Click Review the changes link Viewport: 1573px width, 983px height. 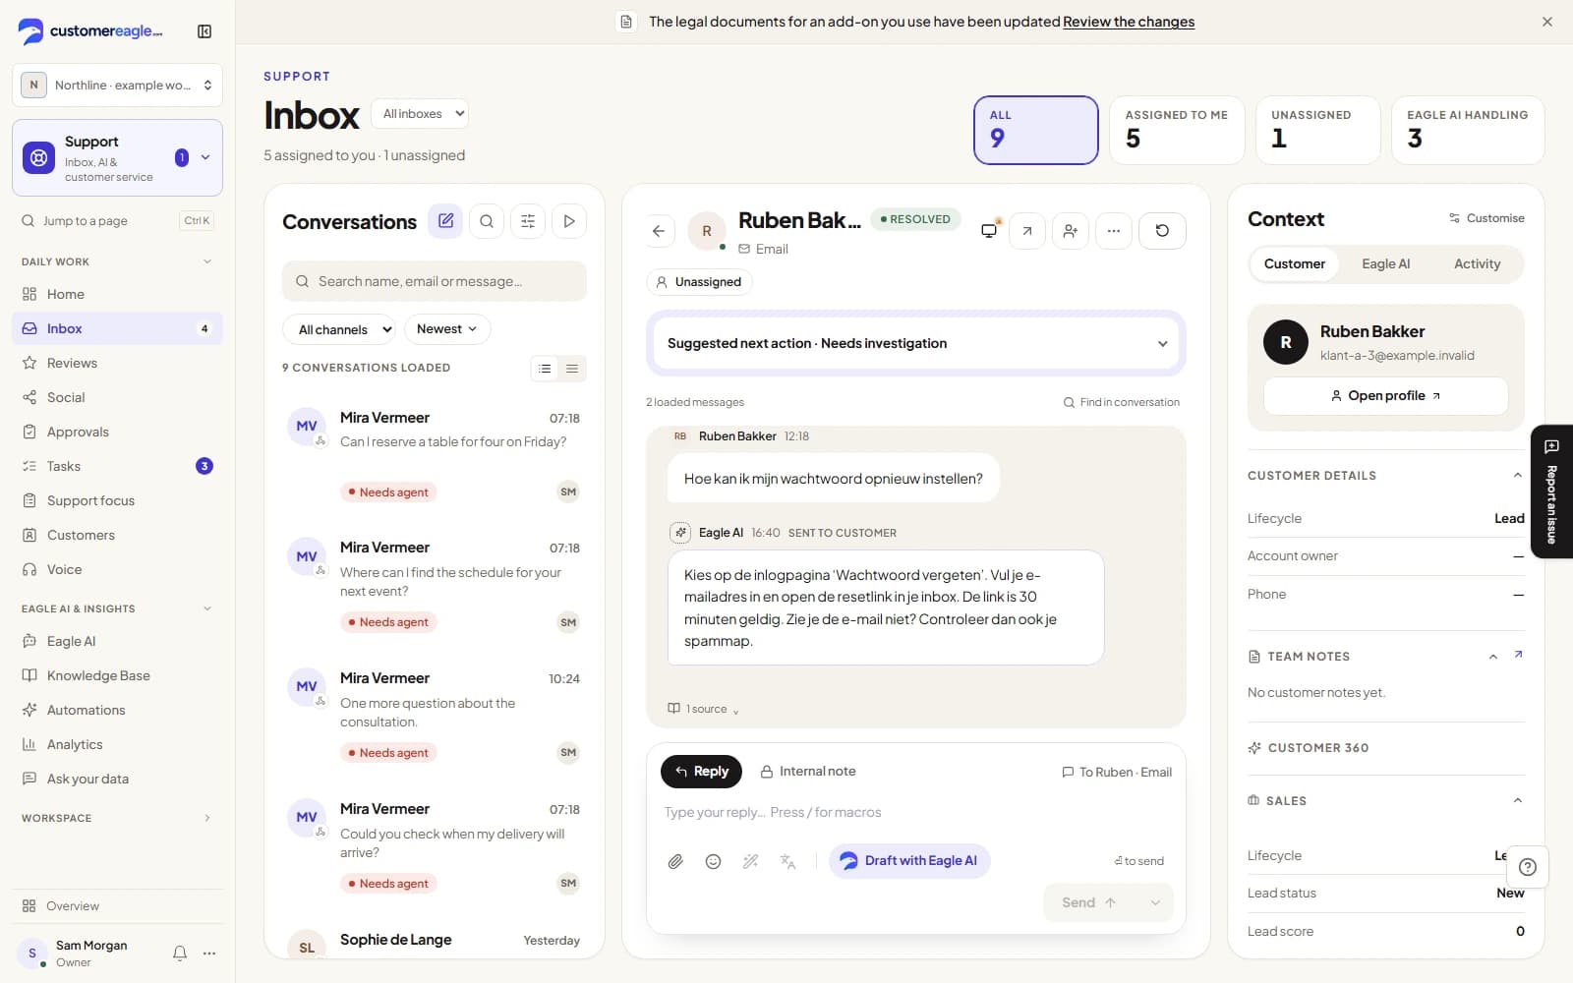click(x=1129, y=22)
